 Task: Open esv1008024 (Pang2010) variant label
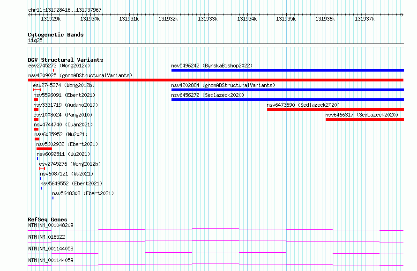(x=63, y=115)
